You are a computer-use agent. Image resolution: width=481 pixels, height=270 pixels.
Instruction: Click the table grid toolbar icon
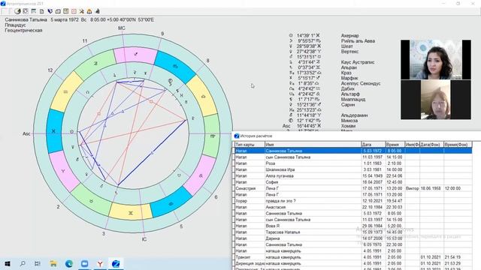click(x=34, y=11)
